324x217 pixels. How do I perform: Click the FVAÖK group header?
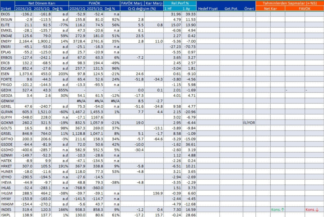94,3
